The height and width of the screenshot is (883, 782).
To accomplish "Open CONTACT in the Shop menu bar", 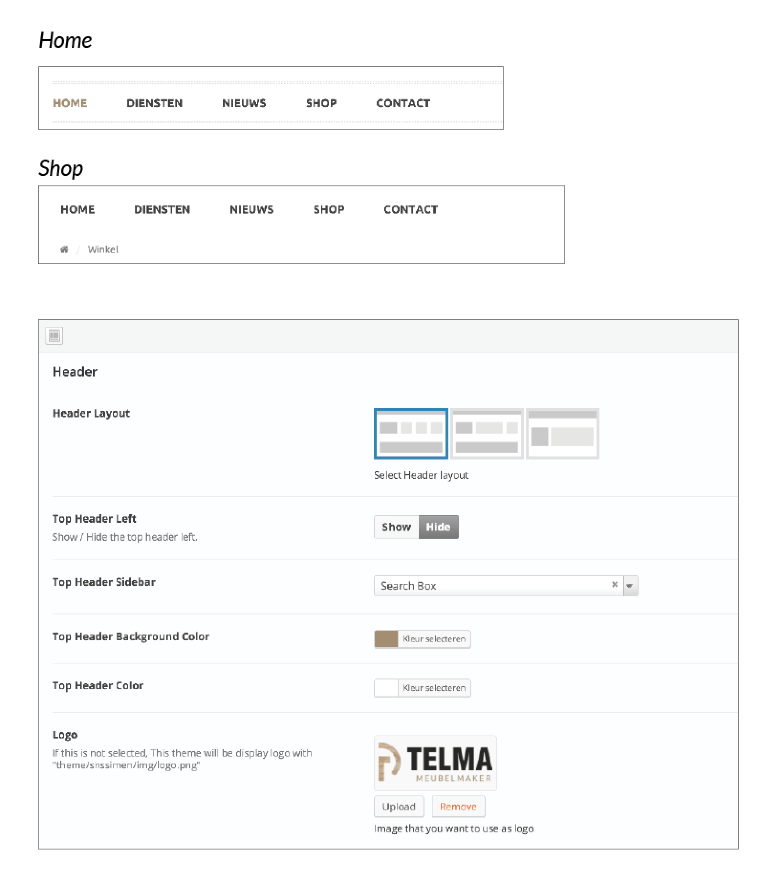I will [x=411, y=210].
